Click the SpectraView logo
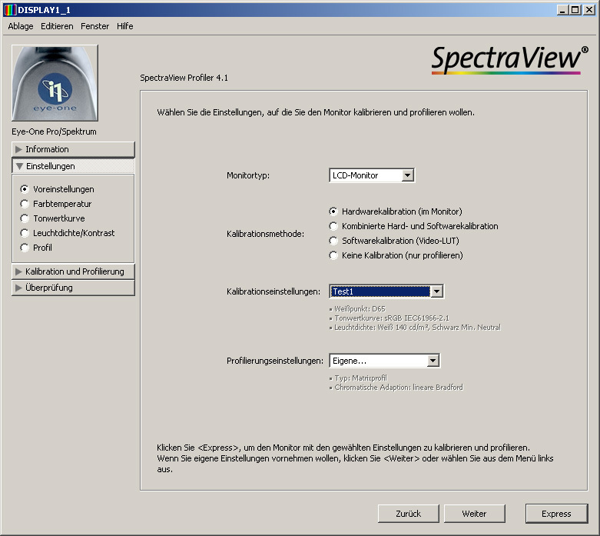This screenshot has width=600, height=536. [x=509, y=59]
